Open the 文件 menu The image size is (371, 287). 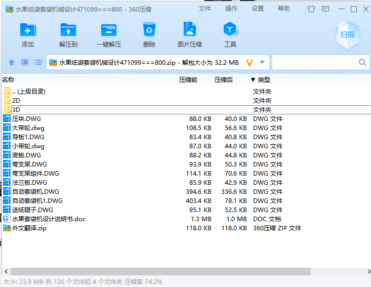[x=204, y=9]
